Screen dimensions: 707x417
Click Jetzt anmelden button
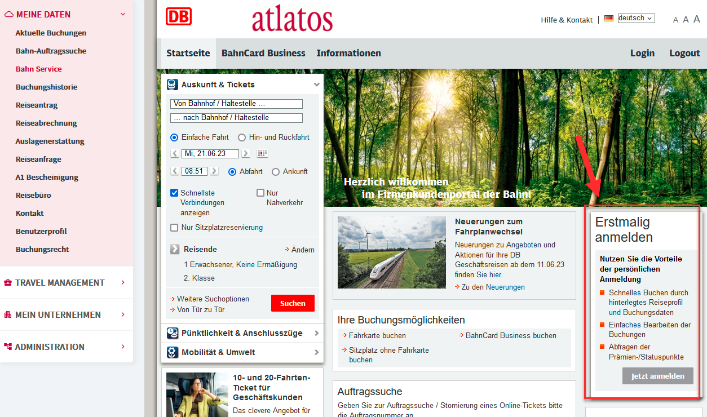pyautogui.click(x=658, y=376)
